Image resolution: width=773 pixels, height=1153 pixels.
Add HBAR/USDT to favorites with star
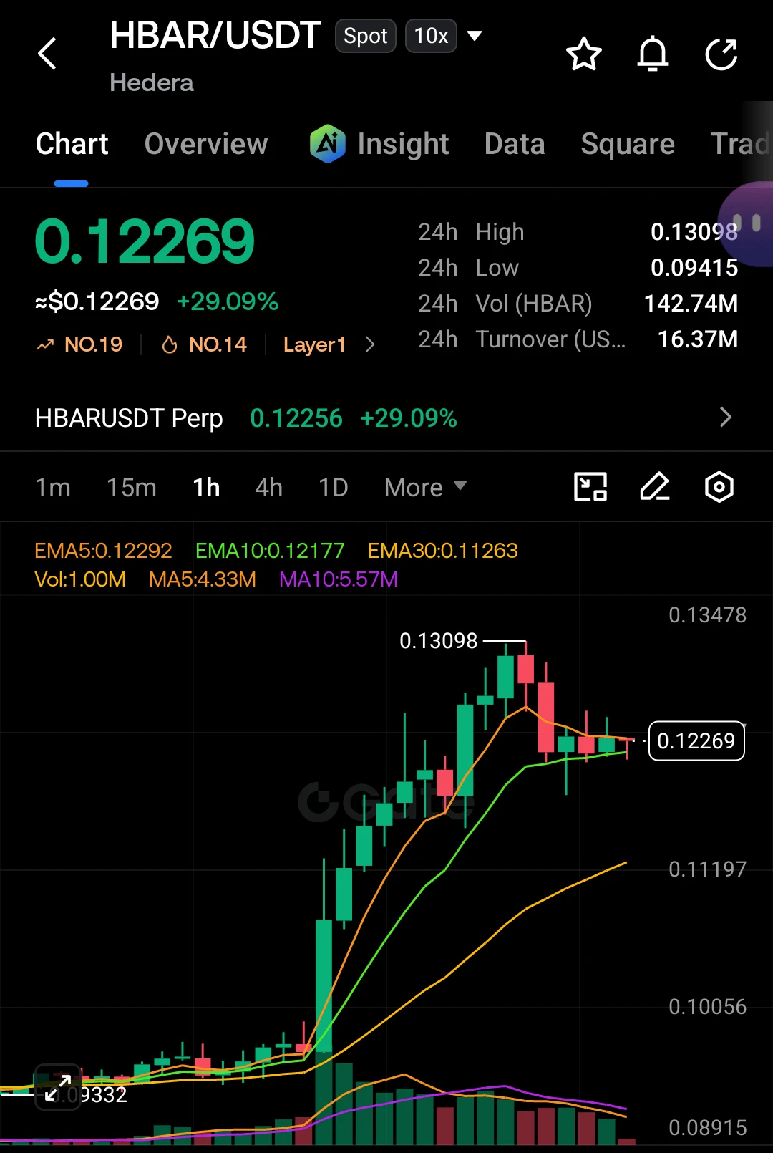tap(583, 54)
